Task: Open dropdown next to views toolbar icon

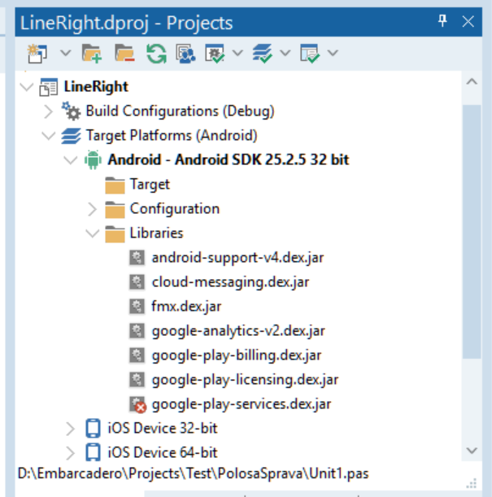Action: [333, 53]
